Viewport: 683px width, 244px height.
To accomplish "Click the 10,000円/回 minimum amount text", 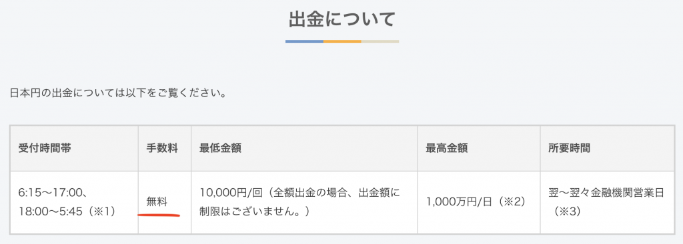I will [227, 192].
